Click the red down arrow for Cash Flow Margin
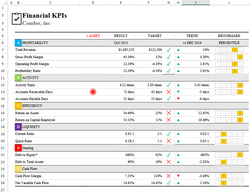The height and width of the screenshot is (192, 251). click(x=178, y=176)
